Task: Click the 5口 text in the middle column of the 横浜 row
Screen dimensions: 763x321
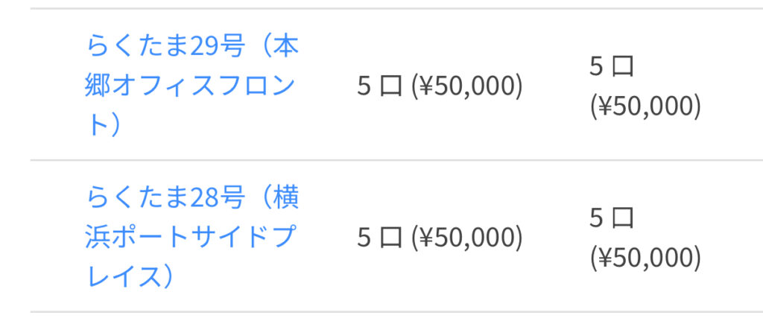Action: point(380,238)
